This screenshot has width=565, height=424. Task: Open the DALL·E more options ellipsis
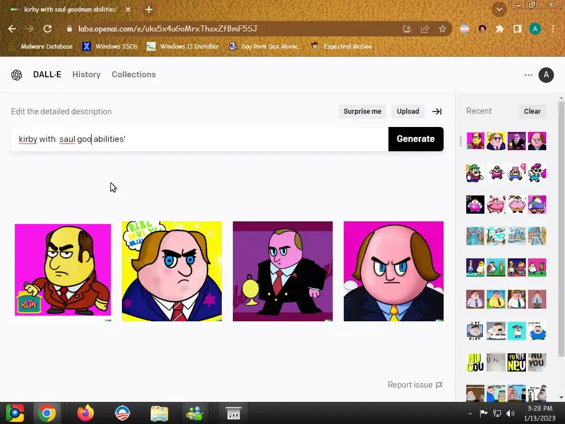528,75
